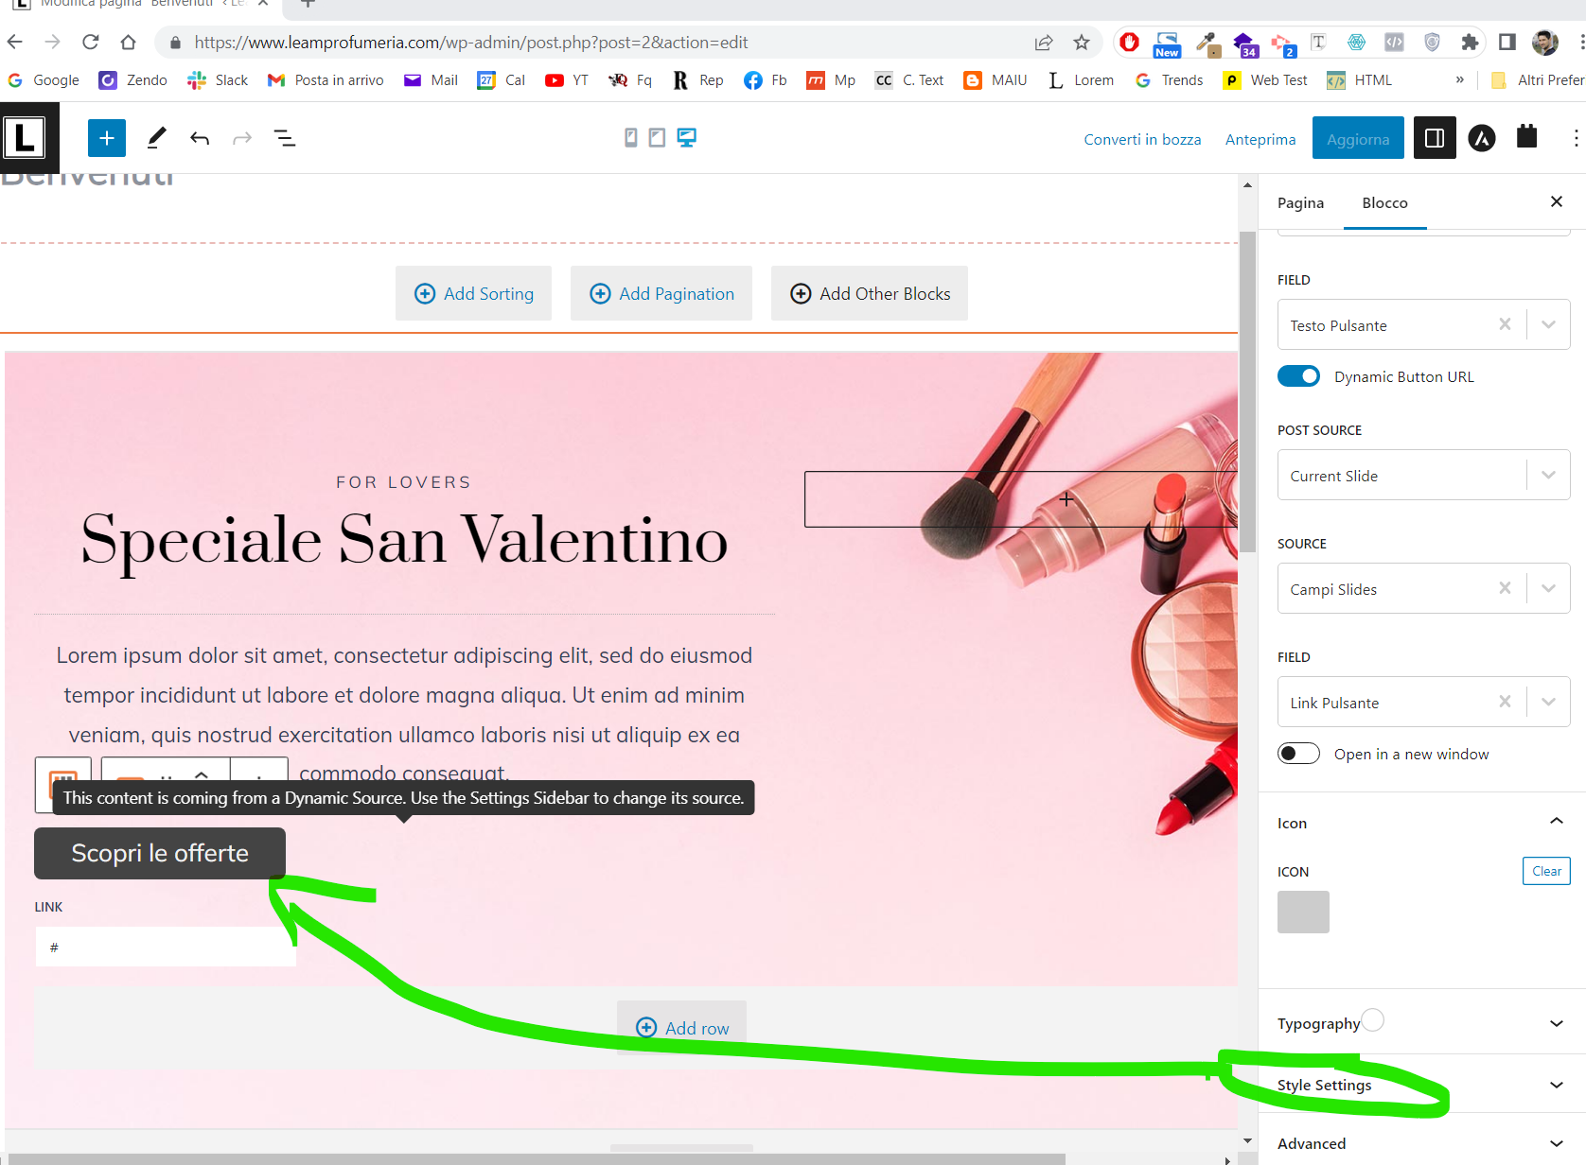This screenshot has height=1165, width=1586.
Task: Open the Altri Preferiti bookmarks folder
Action: (x=1537, y=80)
